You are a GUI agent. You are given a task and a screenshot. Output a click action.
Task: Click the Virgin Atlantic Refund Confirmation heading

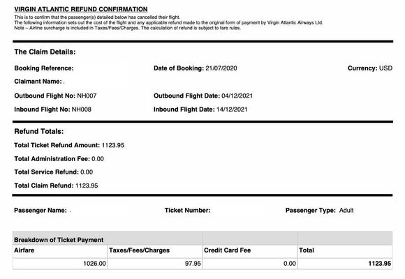pos(81,9)
